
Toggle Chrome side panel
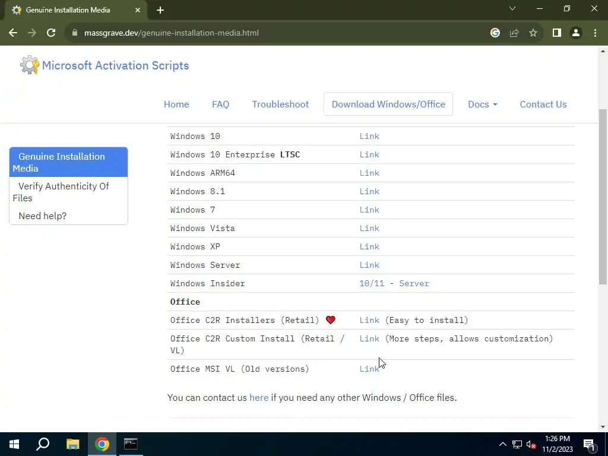557,33
